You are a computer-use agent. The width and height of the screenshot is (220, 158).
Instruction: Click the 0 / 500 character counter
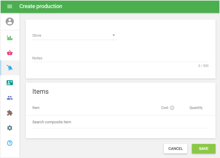click(x=203, y=66)
